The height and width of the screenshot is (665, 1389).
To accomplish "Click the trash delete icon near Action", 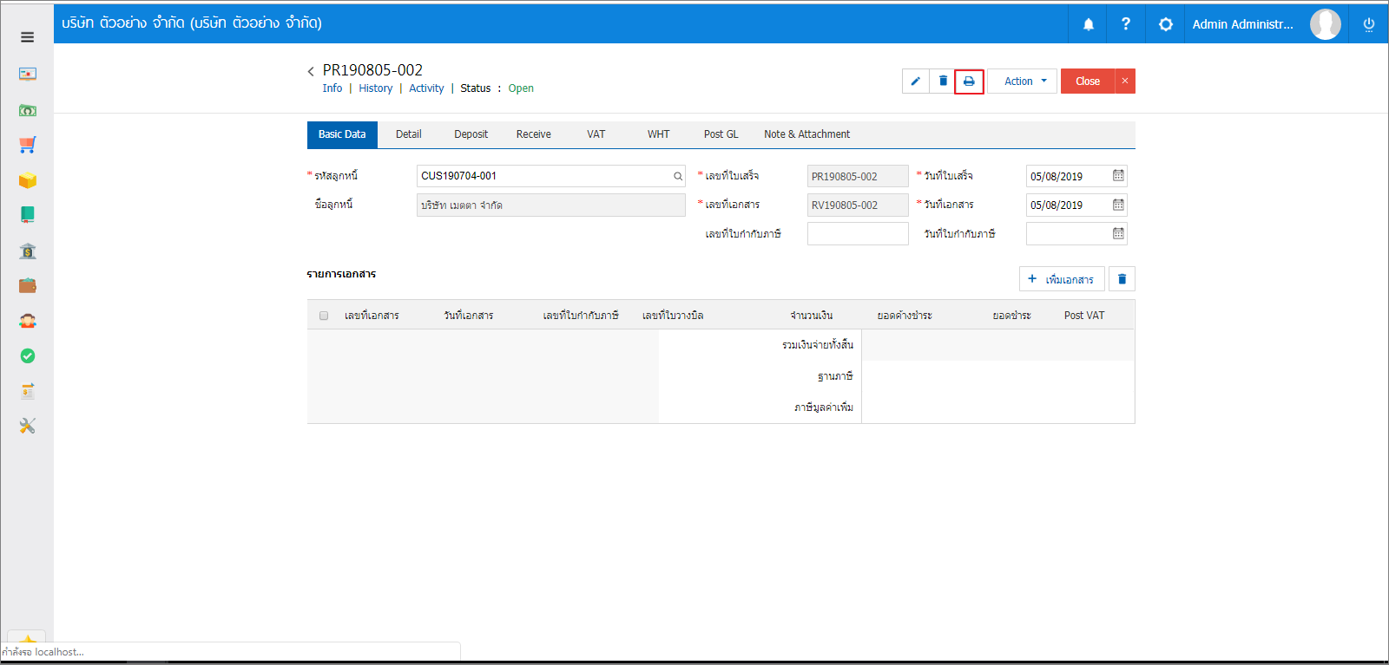I will [943, 81].
